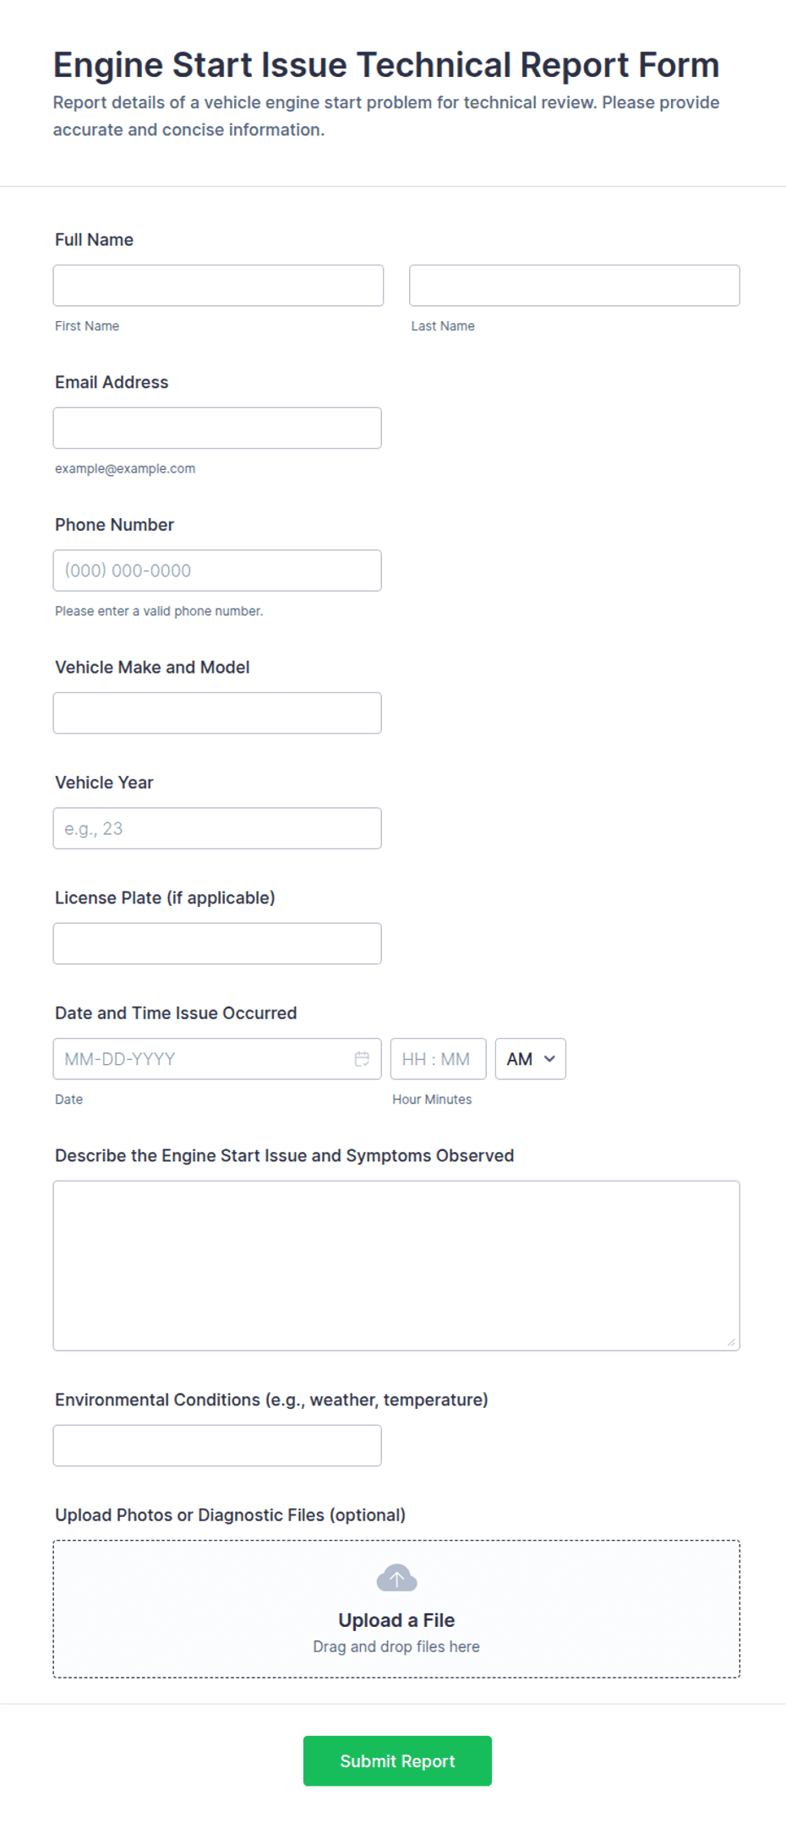Screen dimensions: 786x1828
Task: Click the Email Address input
Action: tap(217, 428)
